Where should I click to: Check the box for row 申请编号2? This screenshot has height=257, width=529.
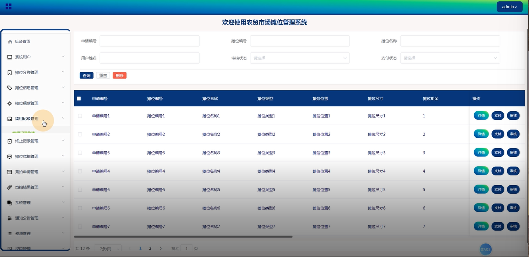point(80,134)
